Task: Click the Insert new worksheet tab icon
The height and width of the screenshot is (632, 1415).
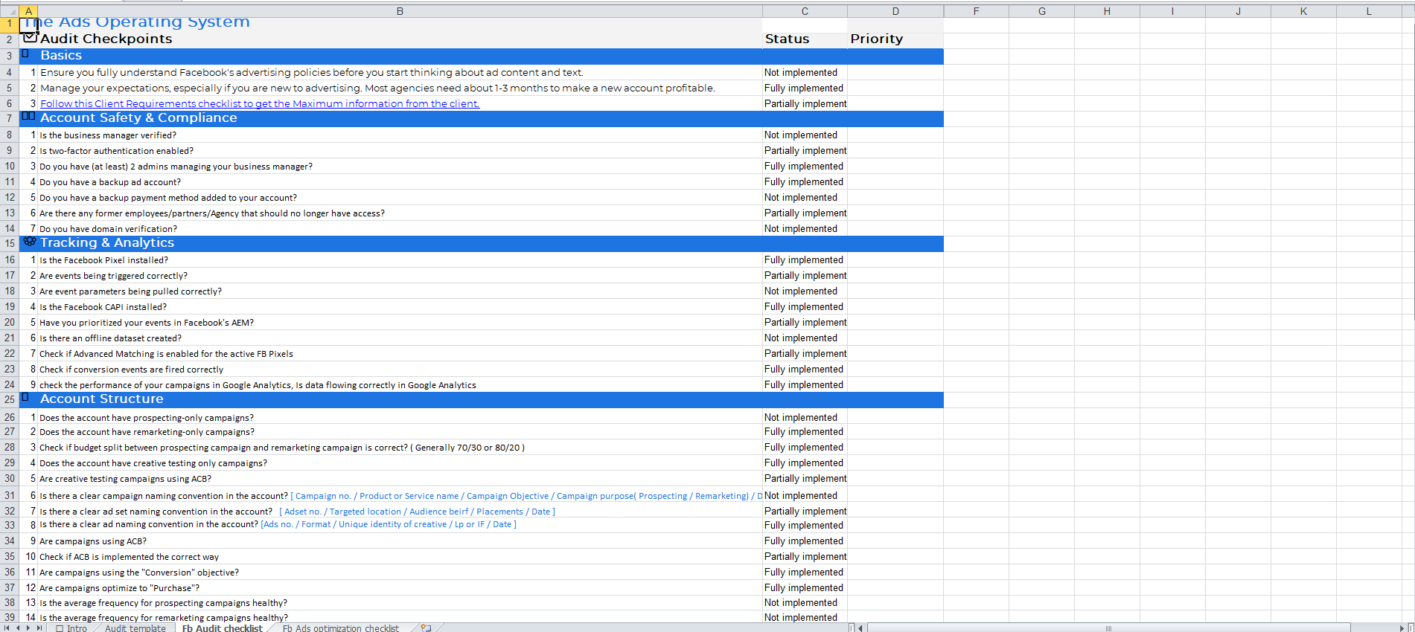Action: 426,628
